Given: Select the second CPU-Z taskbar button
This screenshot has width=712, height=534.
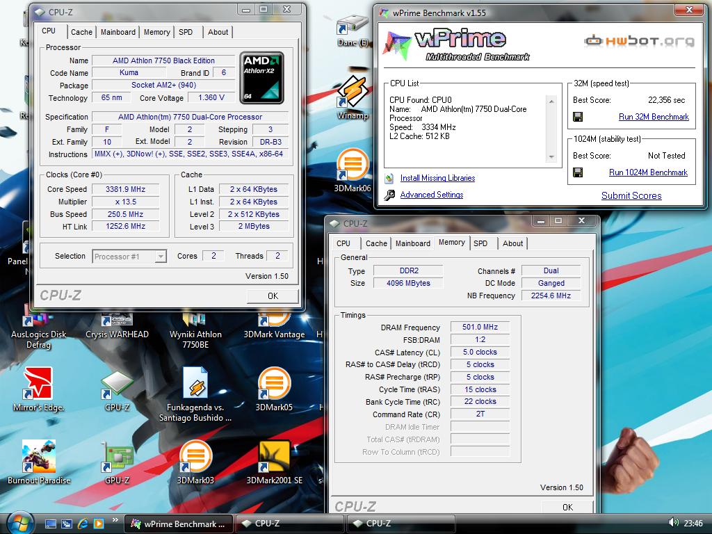Looking at the screenshot, I should pos(401,524).
